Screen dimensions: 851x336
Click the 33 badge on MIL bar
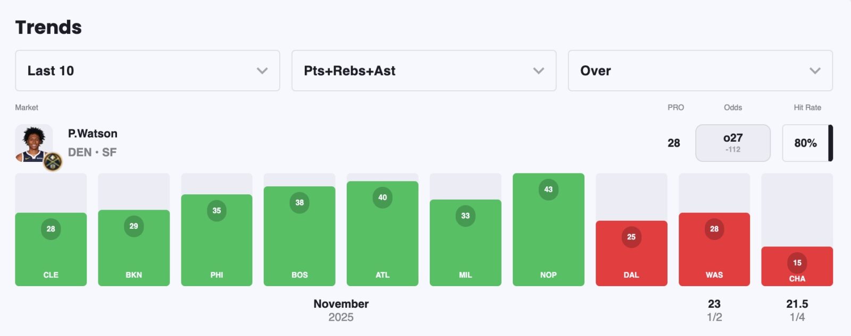pos(465,216)
